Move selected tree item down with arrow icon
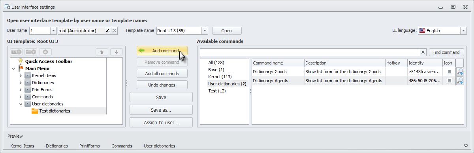 coord(116,52)
